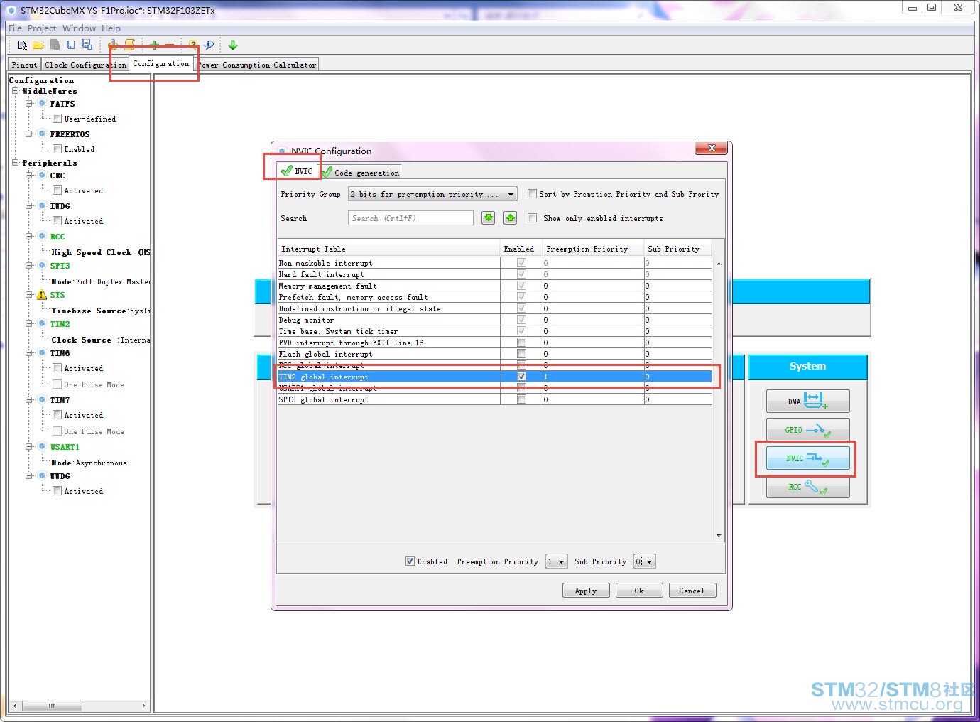Switch to Power Consumption Calculator tab
The width and height of the screenshot is (980, 722).
[x=256, y=65]
